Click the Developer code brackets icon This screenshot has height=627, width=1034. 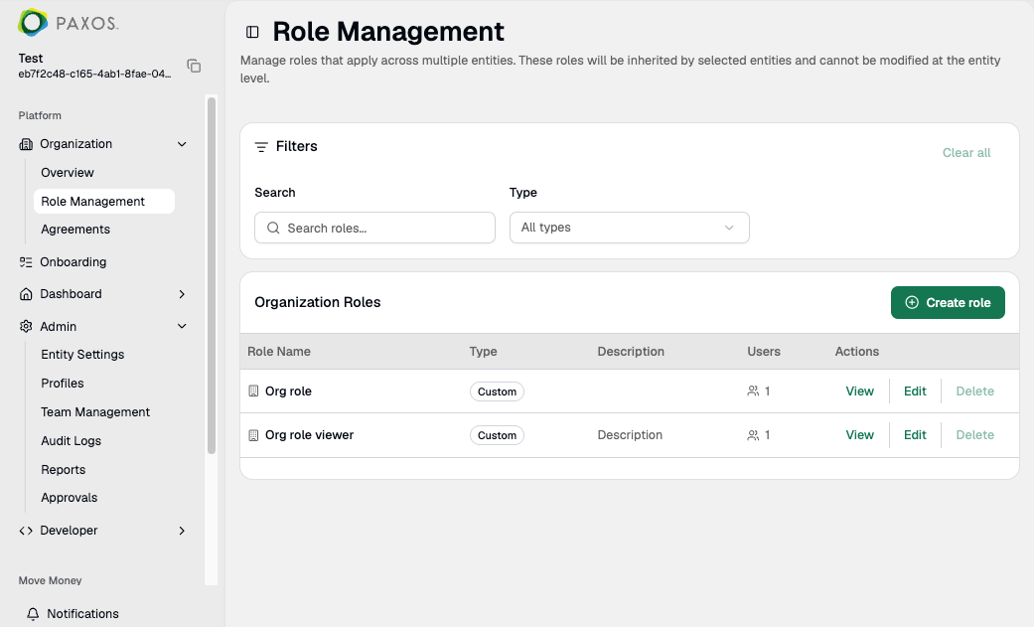(x=26, y=531)
